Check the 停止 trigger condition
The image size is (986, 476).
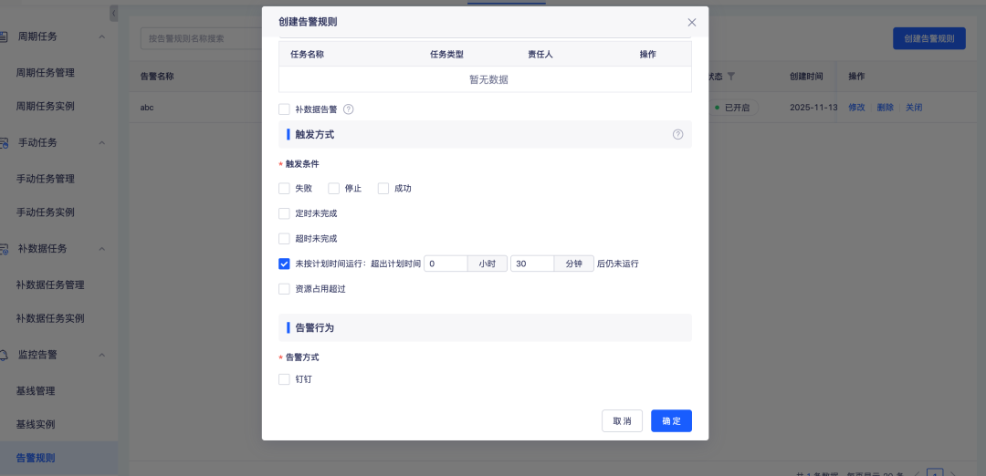334,189
